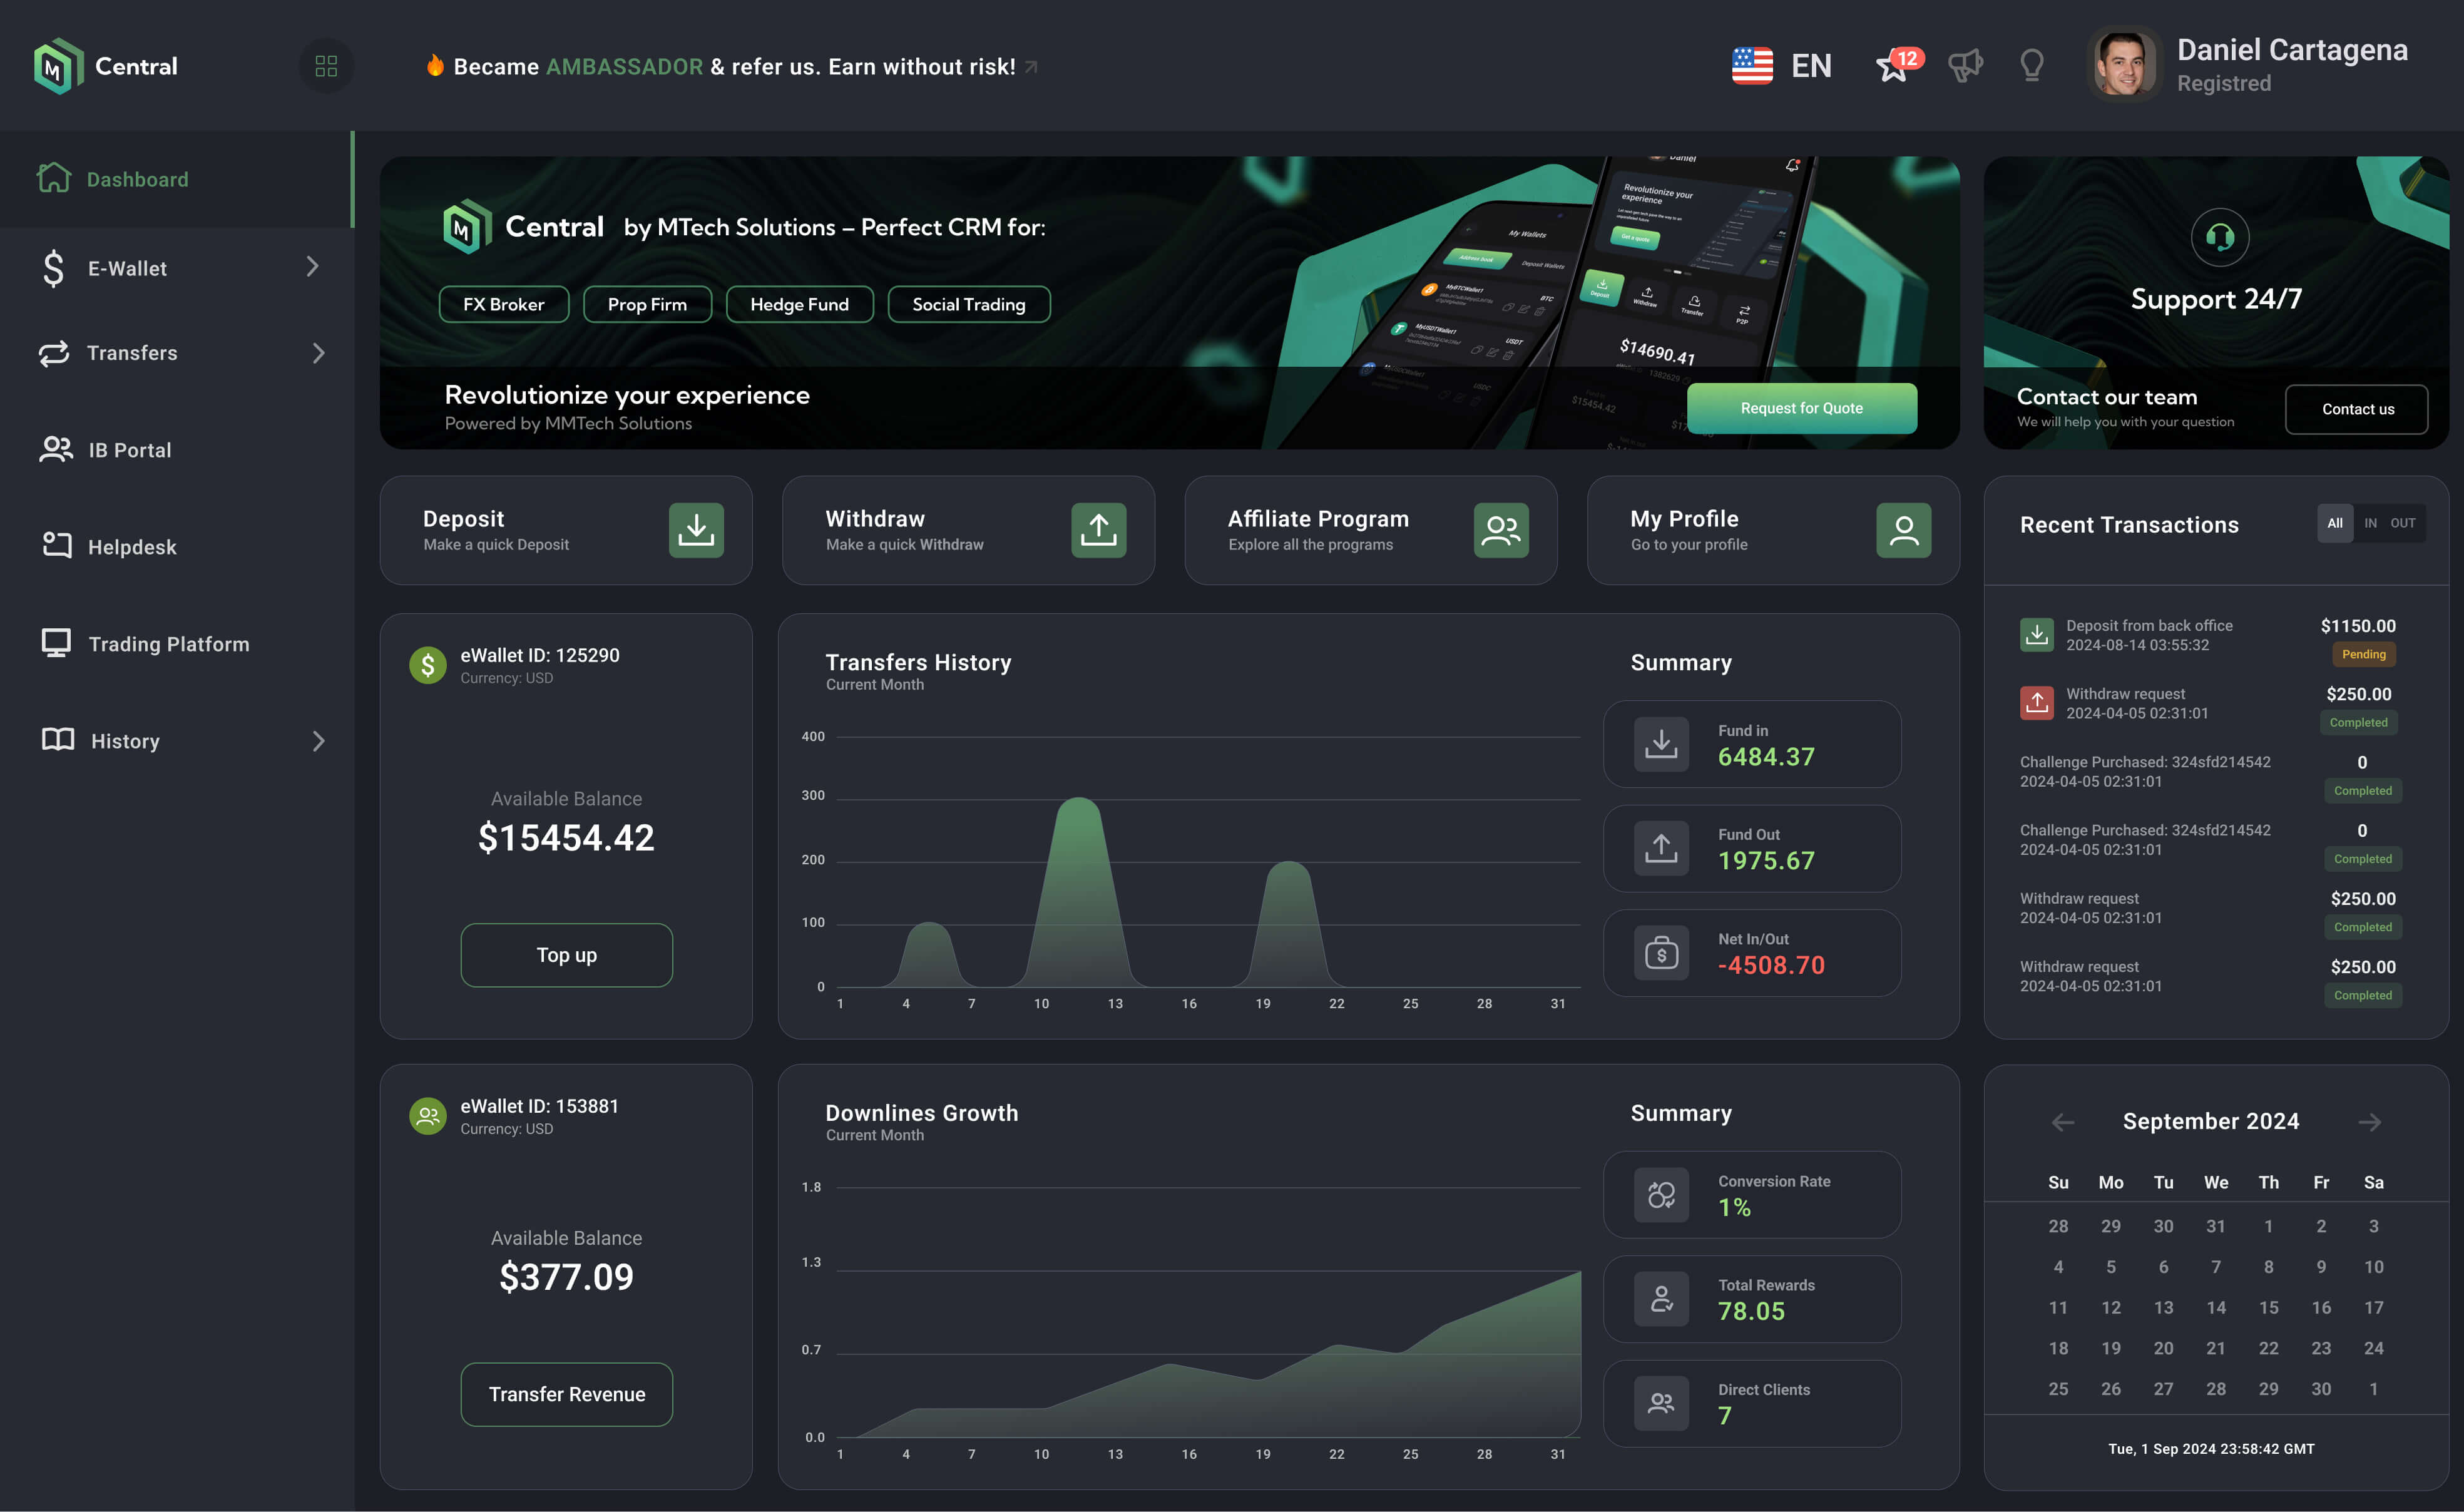This screenshot has height=1512, width=2464.
Task: Expand the E-Wallet sidebar submenu
Action: point(312,267)
